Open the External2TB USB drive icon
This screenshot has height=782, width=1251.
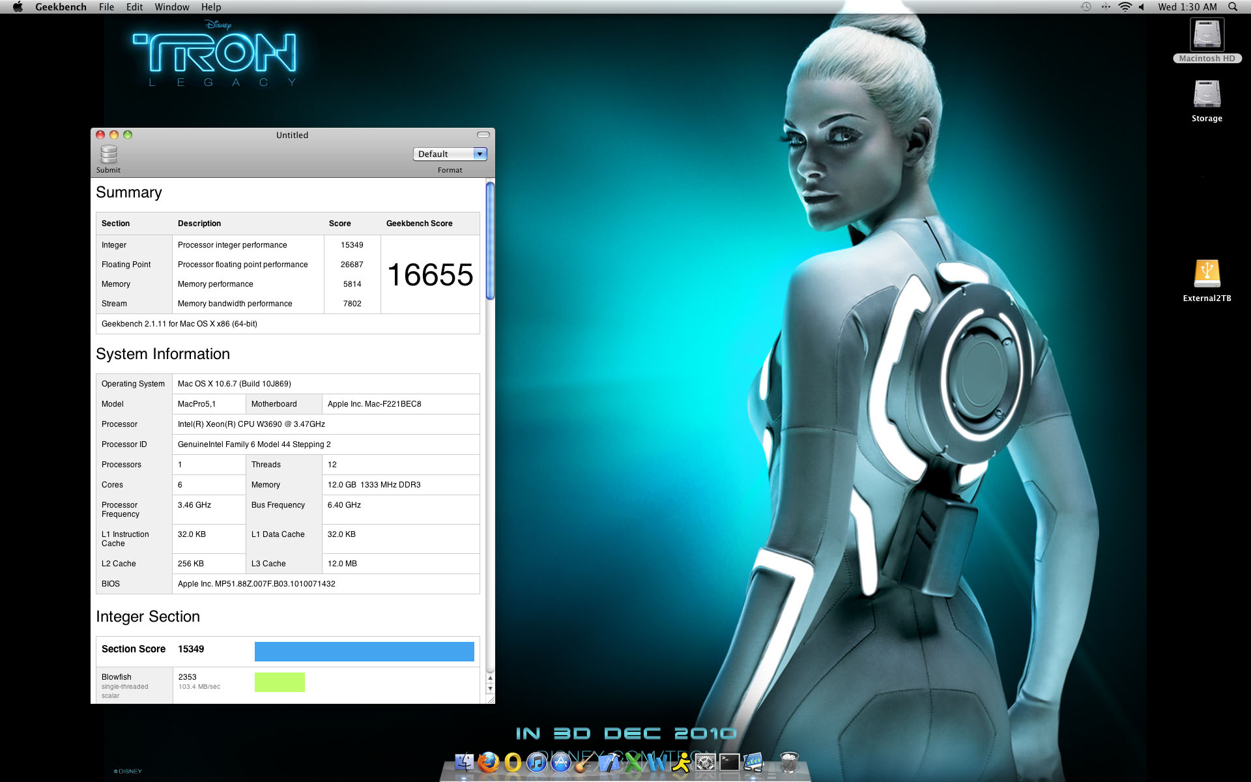coord(1207,274)
